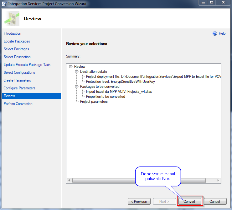Select Protection level EncryptSensitiveWithUserKey row
This screenshot has height=210, width=232.
point(121,82)
